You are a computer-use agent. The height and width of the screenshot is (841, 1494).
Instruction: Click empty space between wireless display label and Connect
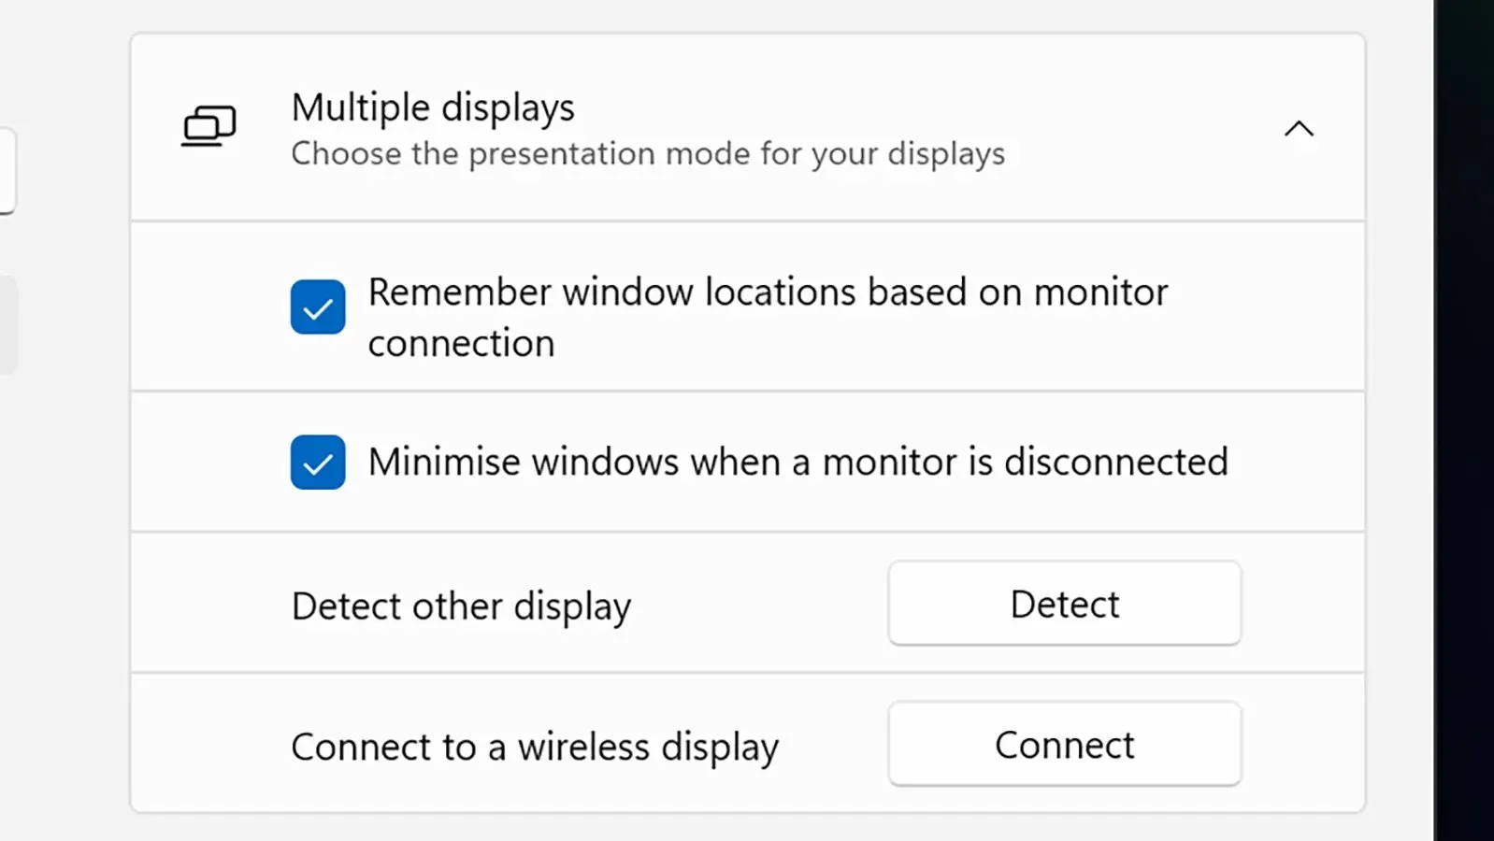coord(832,745)
